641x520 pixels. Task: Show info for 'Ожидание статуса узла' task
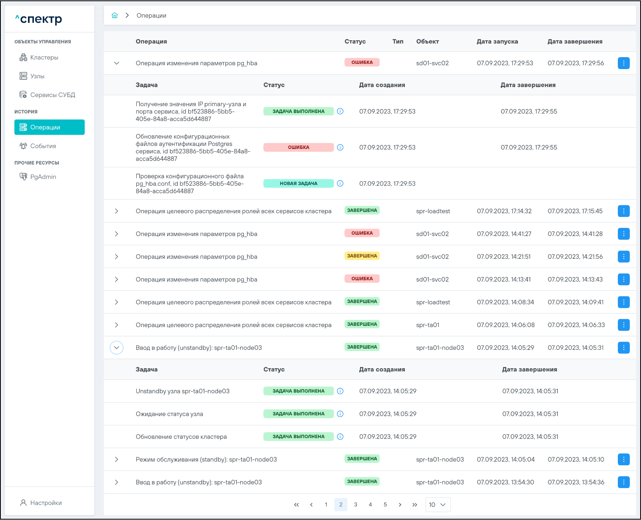(x=340, y=414)
